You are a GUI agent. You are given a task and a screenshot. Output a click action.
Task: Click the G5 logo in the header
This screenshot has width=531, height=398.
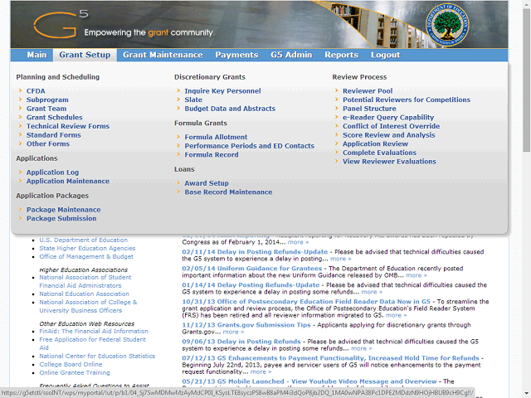[61, 24]
